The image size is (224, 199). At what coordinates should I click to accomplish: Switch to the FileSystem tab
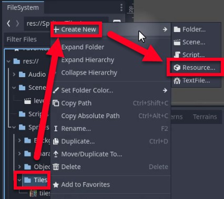coord(23,8)
